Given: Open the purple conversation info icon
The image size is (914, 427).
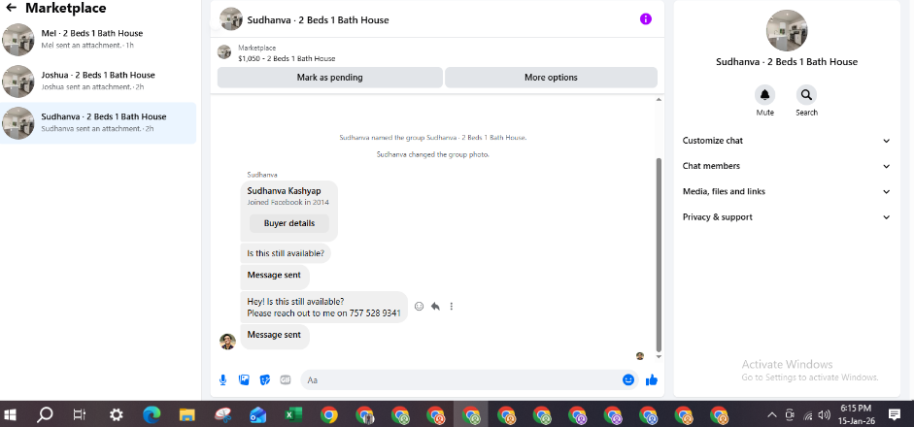Looking at the screenshot, I should 645,19.
